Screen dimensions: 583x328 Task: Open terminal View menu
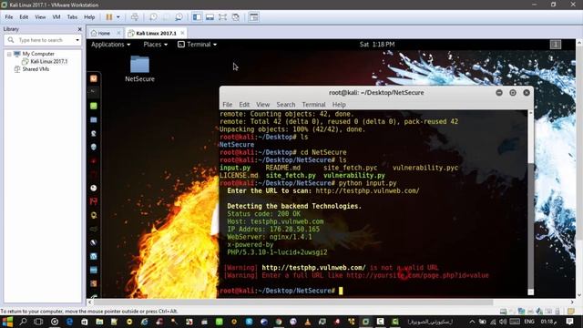262,105
